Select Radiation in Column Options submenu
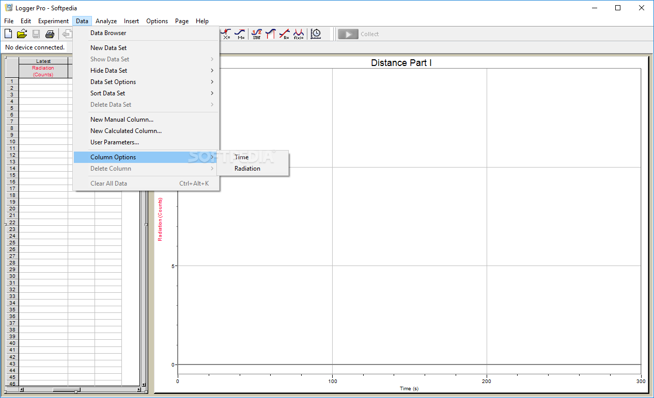The width and height of the screenshot is (654, 398). 253,169
